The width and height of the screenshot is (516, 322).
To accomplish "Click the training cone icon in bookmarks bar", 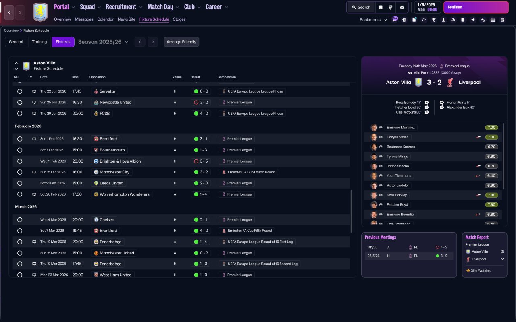I will click(x=443, y=20).
